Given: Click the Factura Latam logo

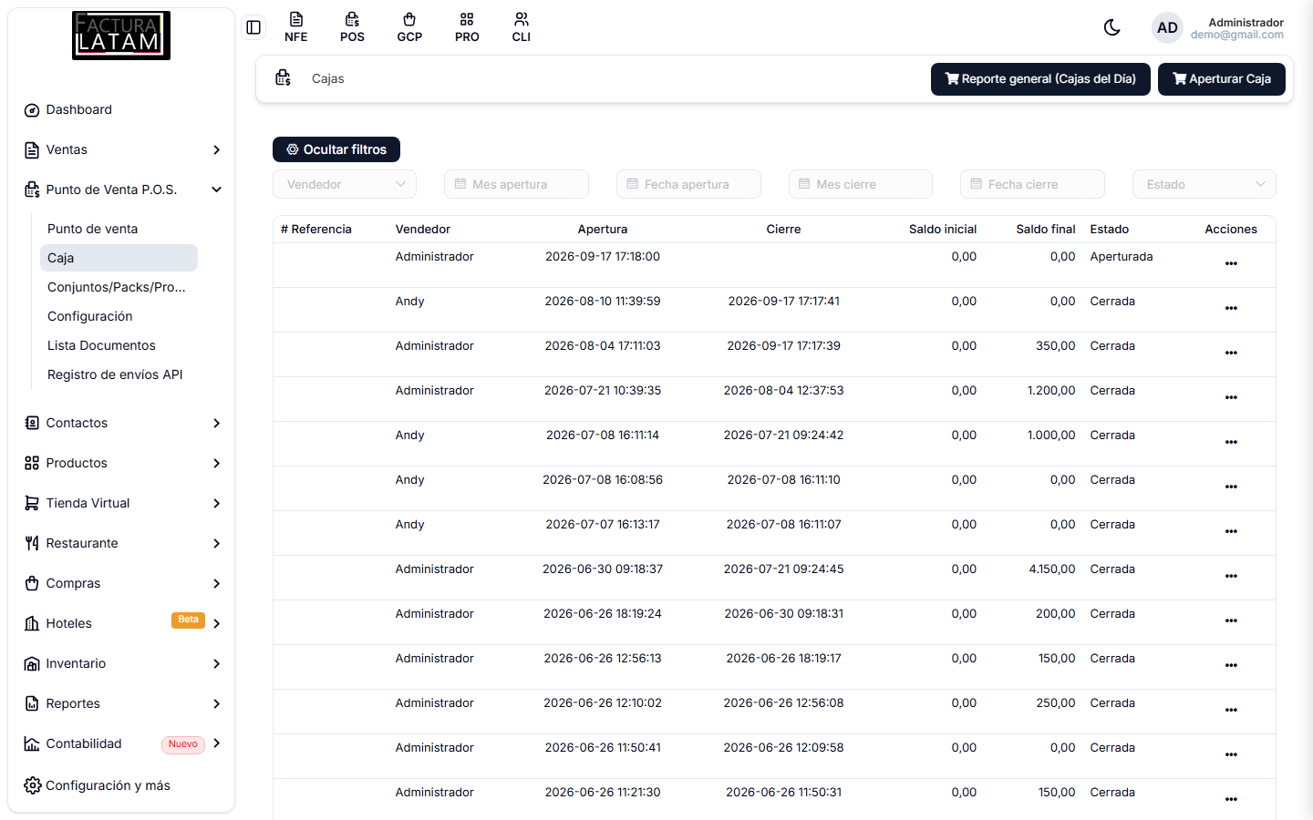Looking at the screenshot, I should 121,36.
